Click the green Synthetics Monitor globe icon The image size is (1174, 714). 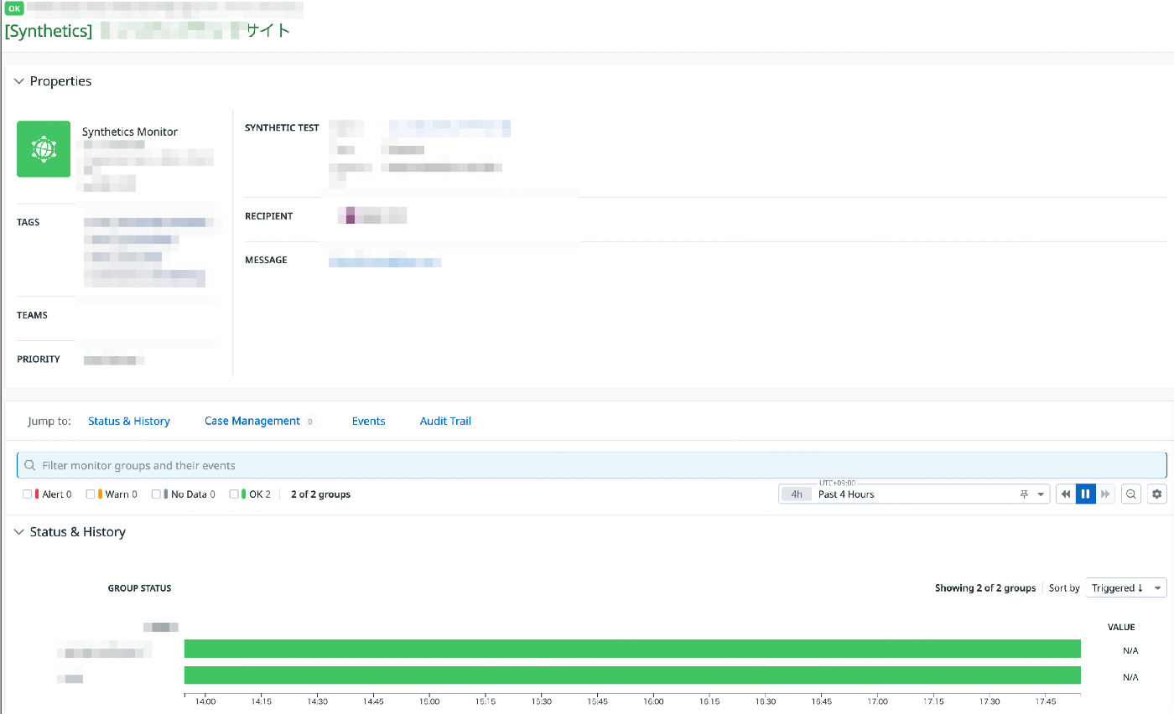click(44, 149)
